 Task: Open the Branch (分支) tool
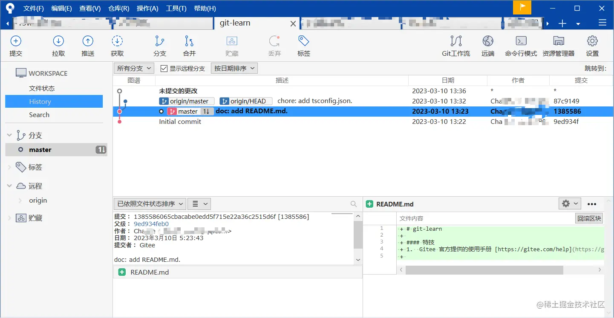160,46
